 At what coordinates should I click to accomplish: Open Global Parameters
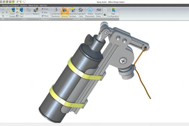[x=90, y=12]
